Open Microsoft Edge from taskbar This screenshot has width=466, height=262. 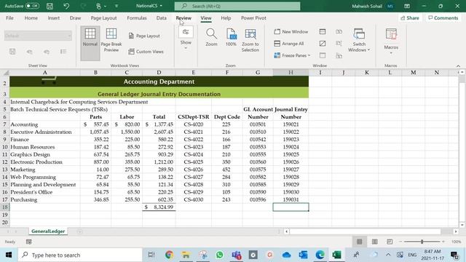(320, 255)
